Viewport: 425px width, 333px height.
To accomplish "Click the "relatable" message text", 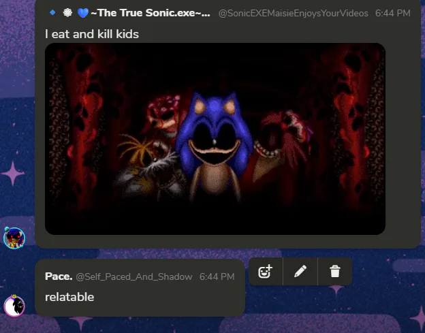I will [69, 297].
